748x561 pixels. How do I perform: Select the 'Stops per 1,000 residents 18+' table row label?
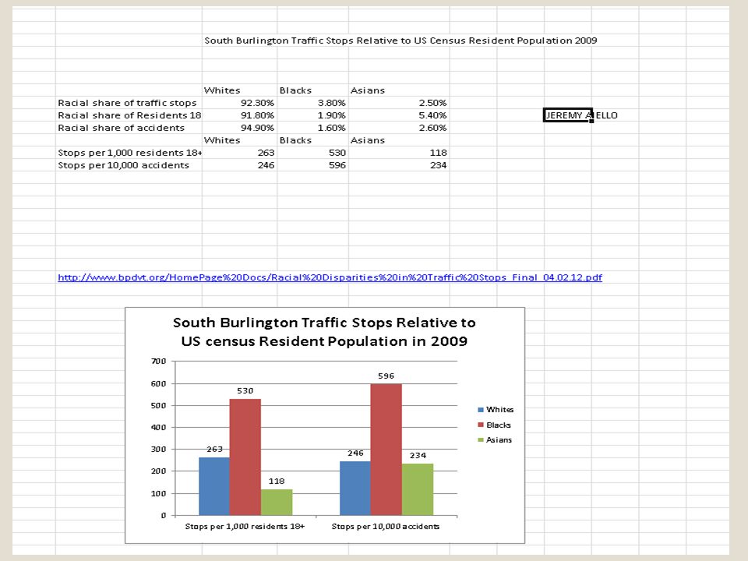(130, 153)
